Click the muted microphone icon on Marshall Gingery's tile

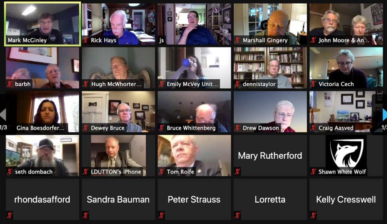(x=238, y=40)
